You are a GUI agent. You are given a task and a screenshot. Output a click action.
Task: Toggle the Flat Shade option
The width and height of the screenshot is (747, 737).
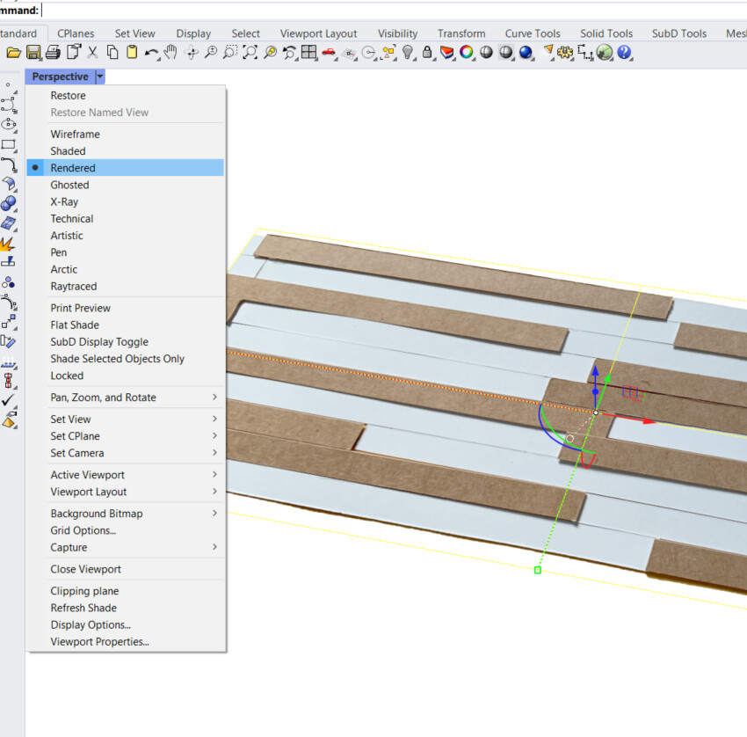coord(75,325)
